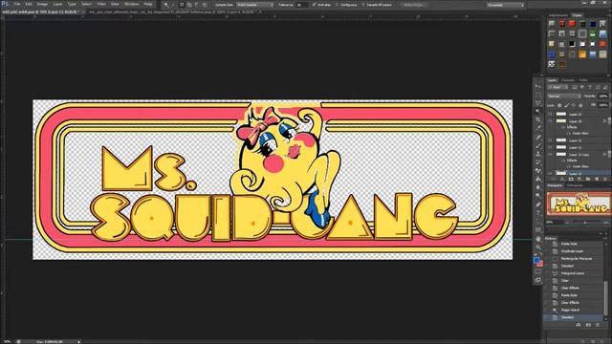Select the Brush tool
612x344 pixels.
pyautogui.click(x=538, y=145)
